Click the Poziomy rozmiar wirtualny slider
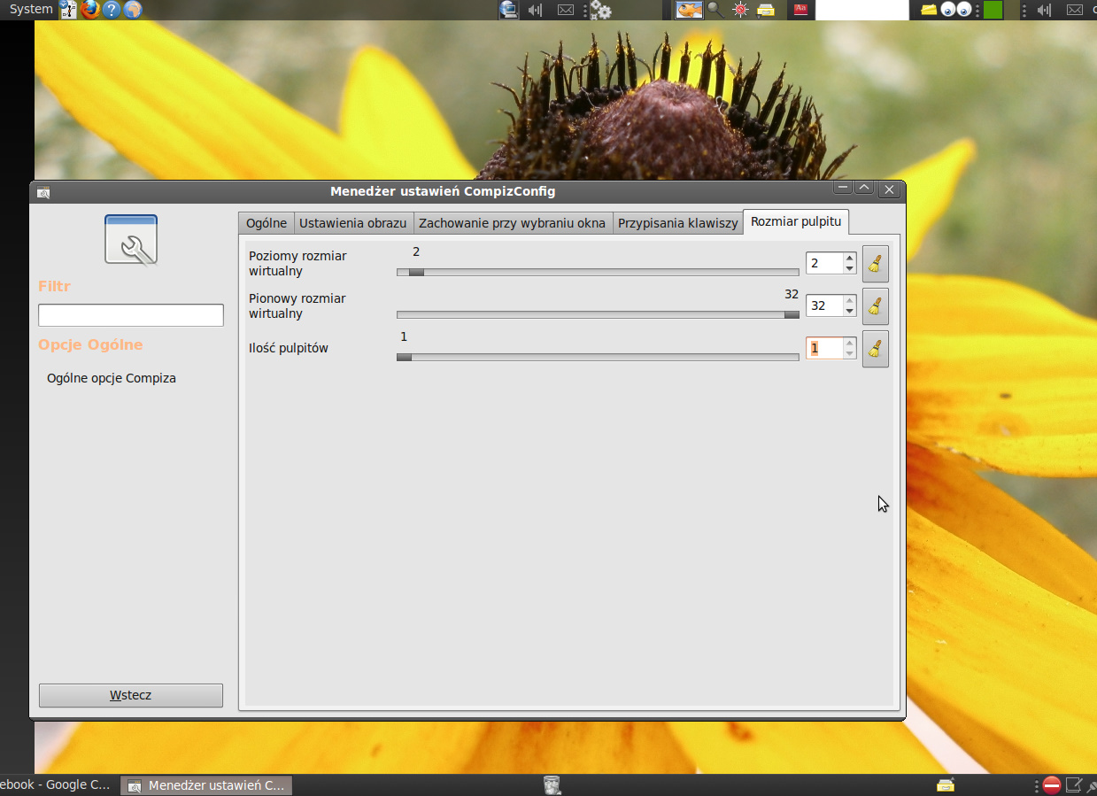1097x796 pixels. click(598, 272)
